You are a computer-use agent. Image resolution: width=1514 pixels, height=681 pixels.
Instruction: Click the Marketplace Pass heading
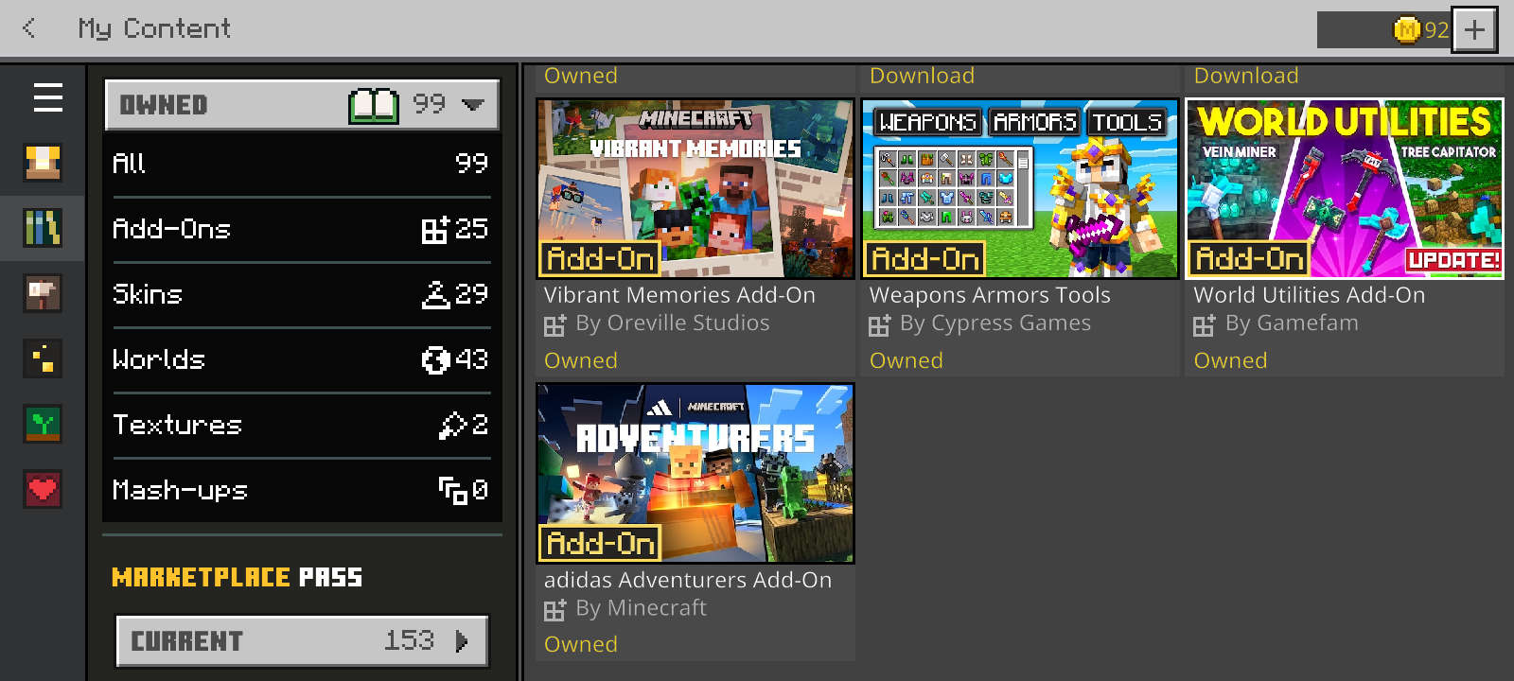point(237,577)
